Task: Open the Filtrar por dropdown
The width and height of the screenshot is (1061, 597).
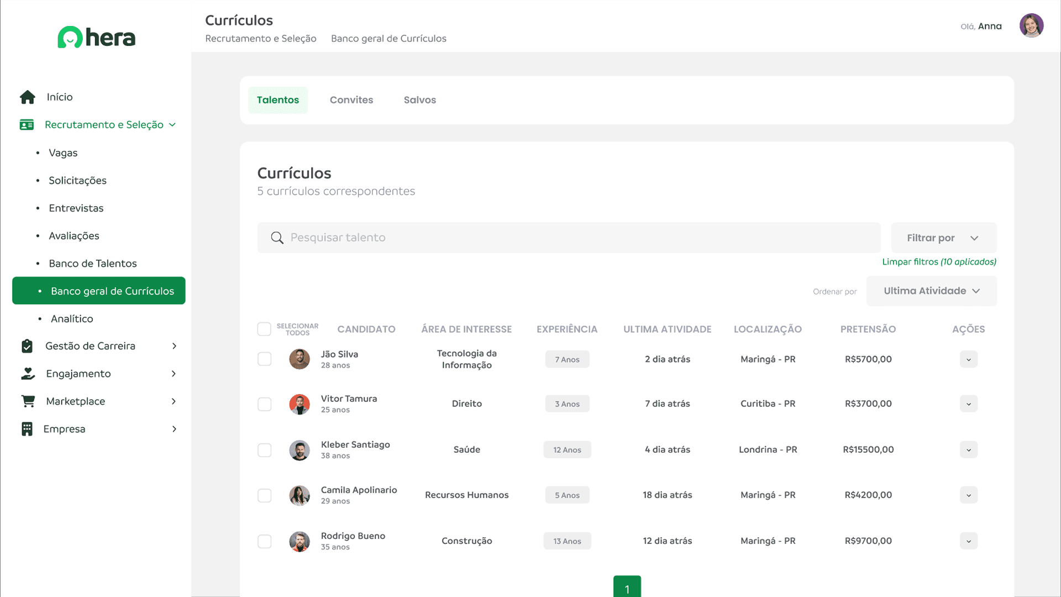Action: tap(943, 238)
